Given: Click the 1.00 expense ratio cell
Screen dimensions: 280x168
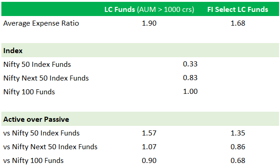Looking at the screenshot, I should pos(190,92).
